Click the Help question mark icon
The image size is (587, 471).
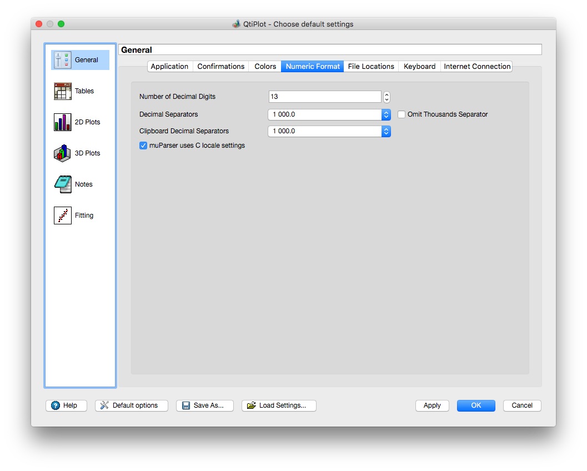(56, 405)
